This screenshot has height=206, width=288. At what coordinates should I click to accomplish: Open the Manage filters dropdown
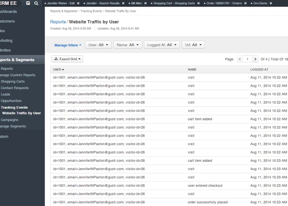tap(68, 45)
